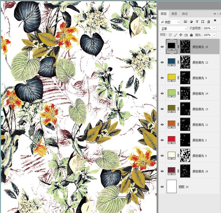Select the layer name 颜色填充 4
The image size is (221, 213).
pyautogui.click(x=200, y=78)
